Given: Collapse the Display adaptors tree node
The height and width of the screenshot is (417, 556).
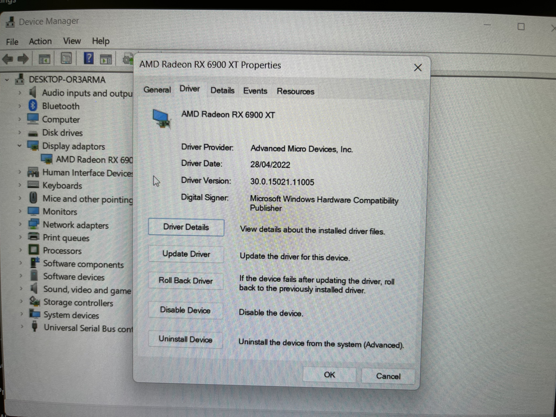Looking at the screenshot, I should (x=19, y=145).
